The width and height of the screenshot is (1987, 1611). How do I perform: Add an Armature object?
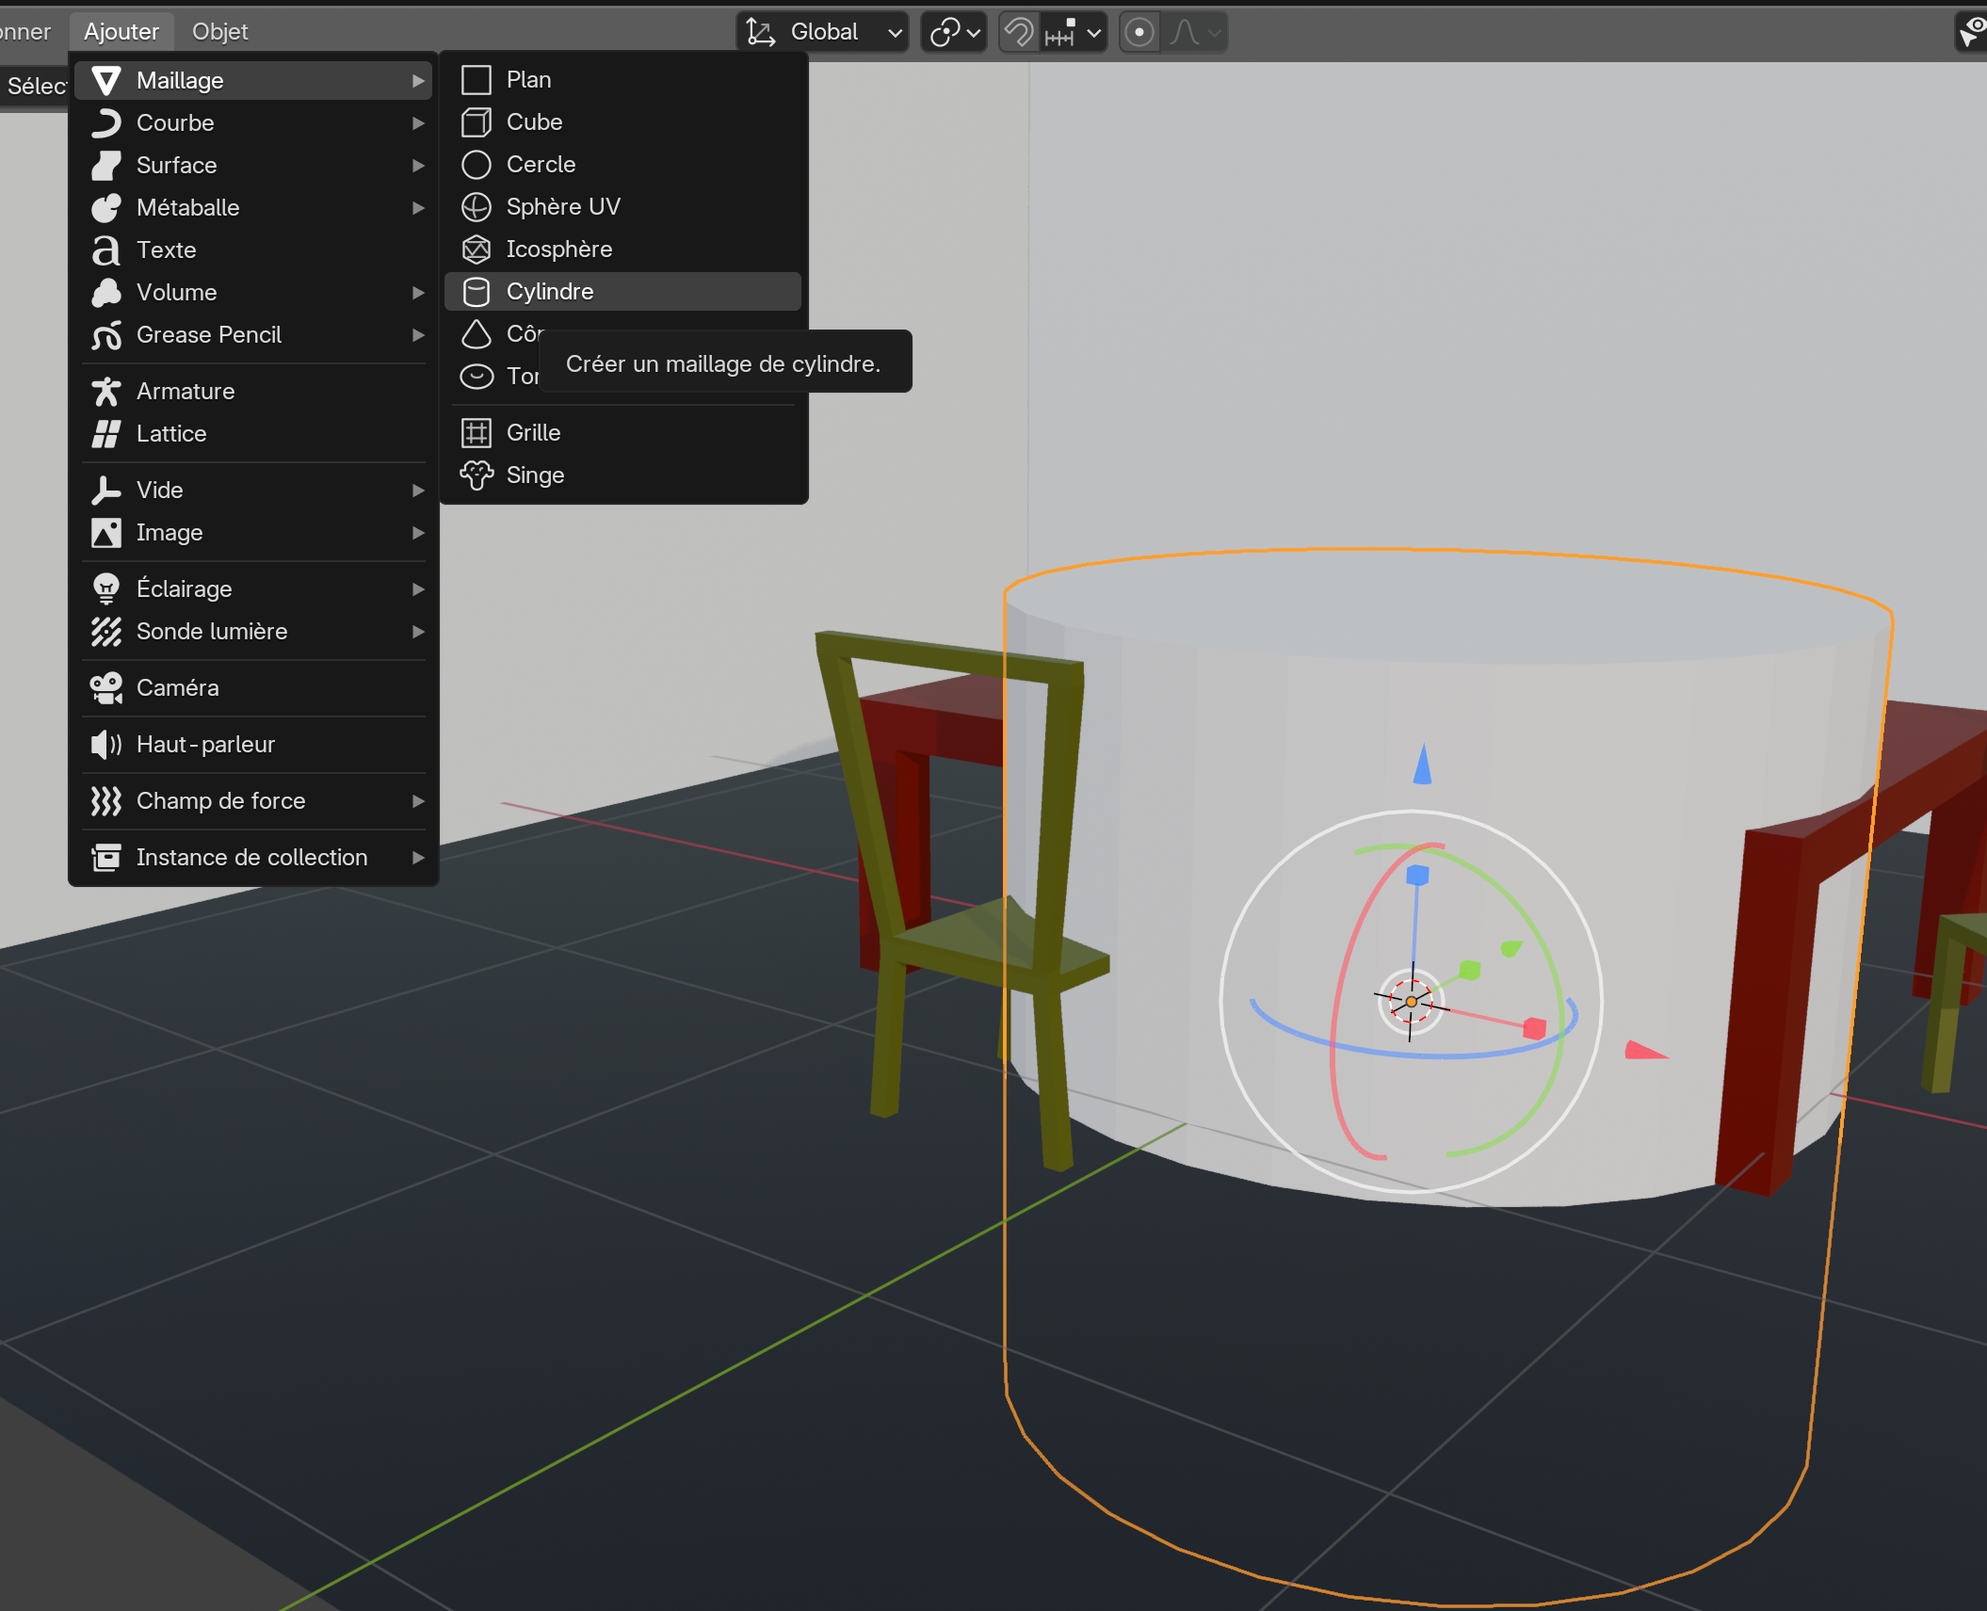186,392
